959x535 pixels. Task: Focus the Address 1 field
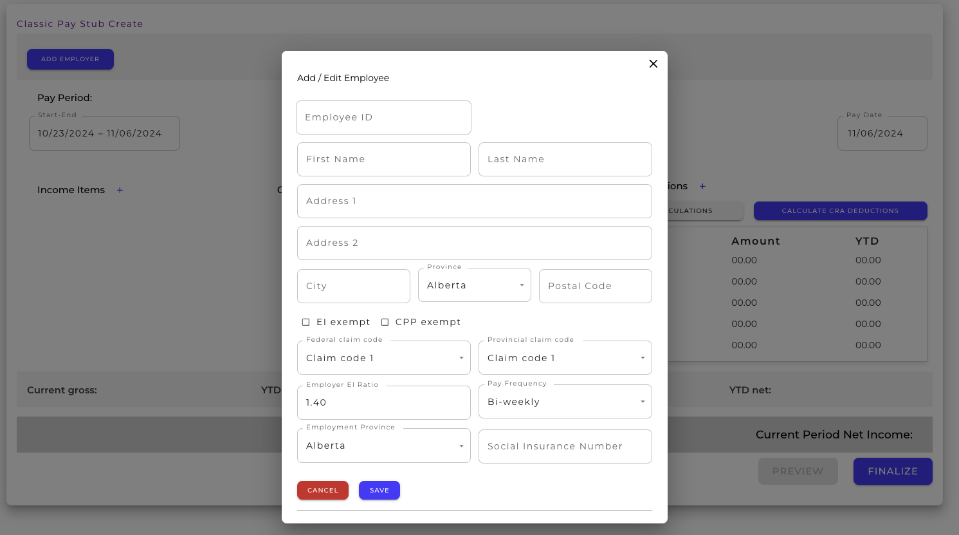[475, 201]
